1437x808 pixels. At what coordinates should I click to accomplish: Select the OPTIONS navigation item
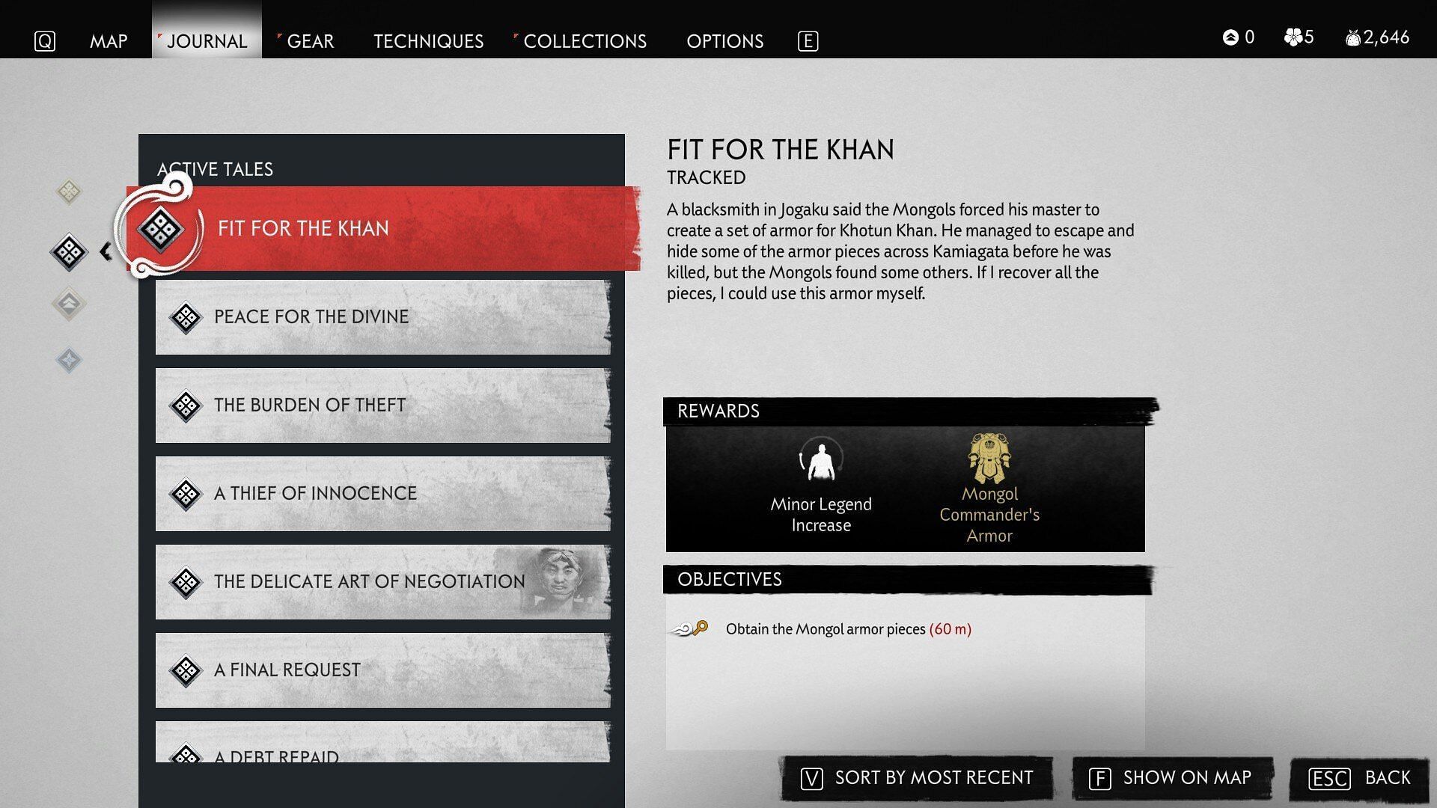pyautogui.click(x=724, y=40)
